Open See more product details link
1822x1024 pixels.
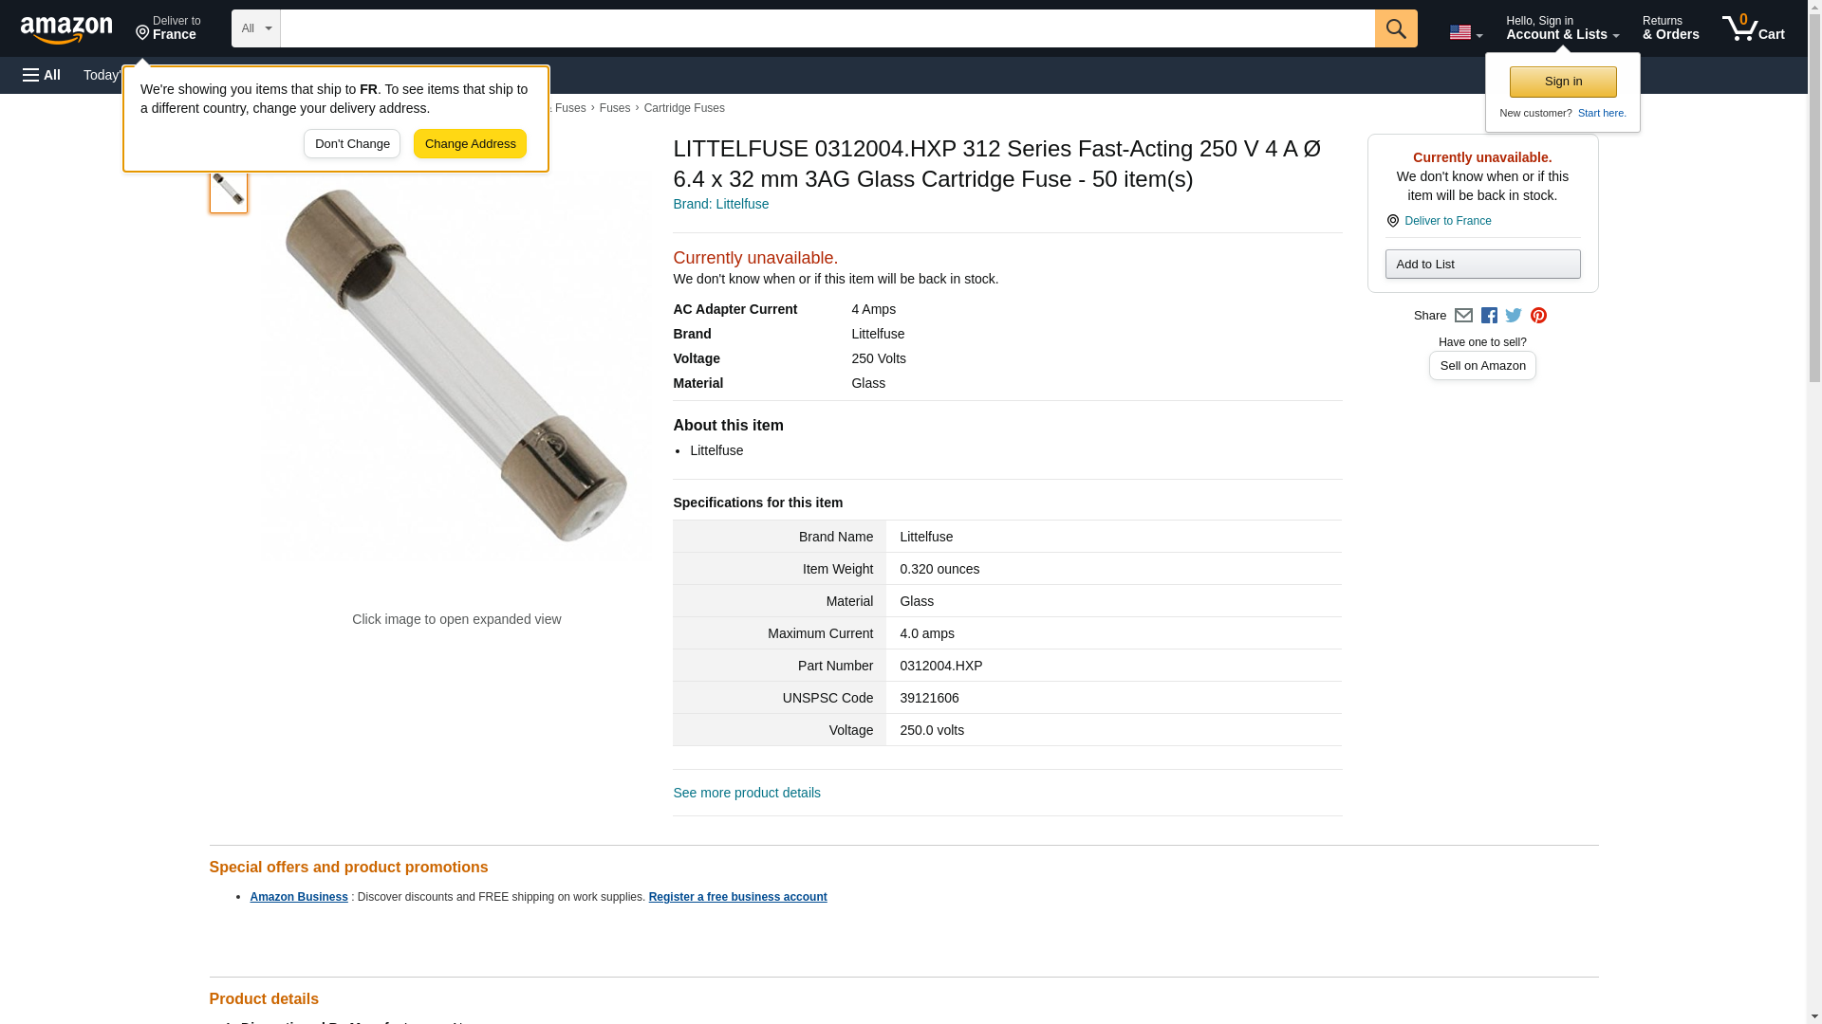[746, 793]
